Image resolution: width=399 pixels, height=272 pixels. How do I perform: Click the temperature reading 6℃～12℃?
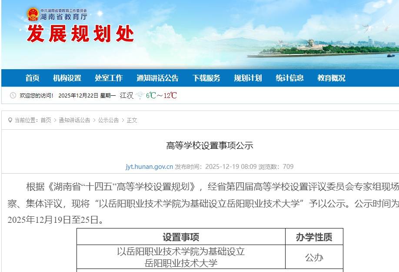coord(161,95)
